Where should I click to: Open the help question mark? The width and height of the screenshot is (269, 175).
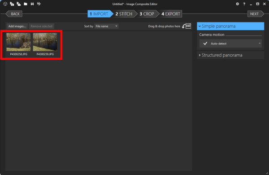[x=244, y=4]
